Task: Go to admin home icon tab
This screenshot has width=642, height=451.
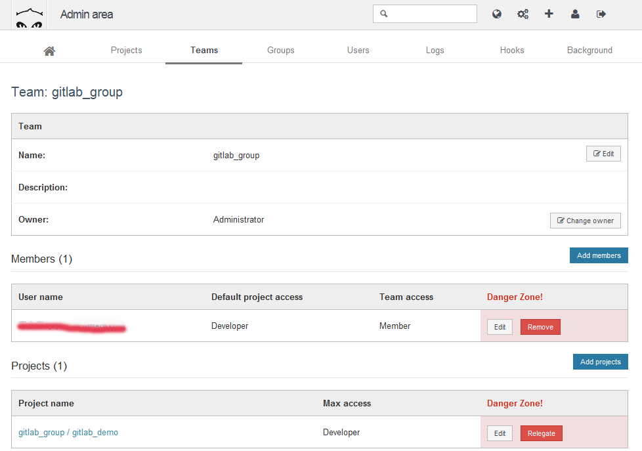Action: [x=49, y=51]
